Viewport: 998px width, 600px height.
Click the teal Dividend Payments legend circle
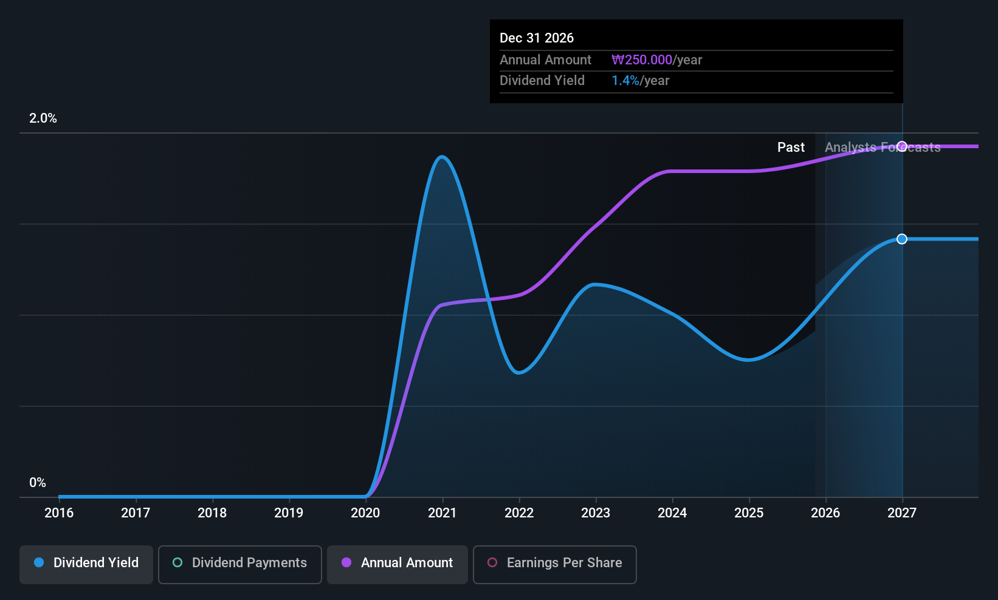177,563
